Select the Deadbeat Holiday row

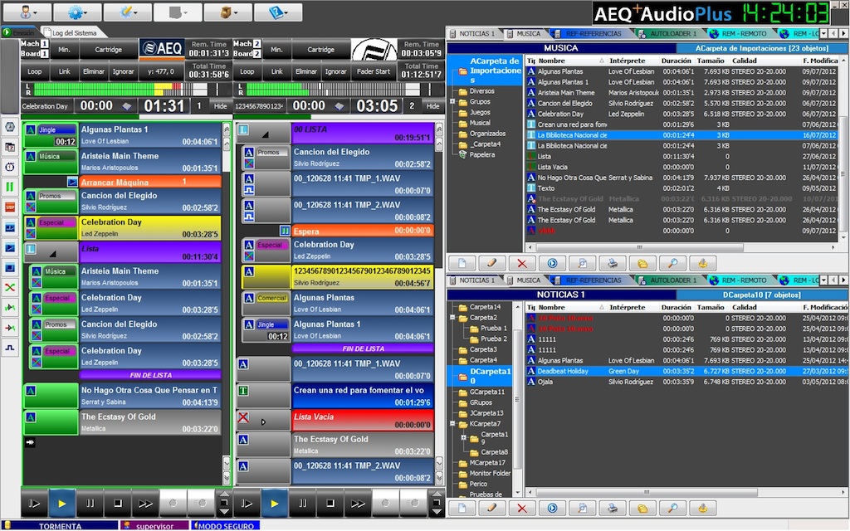coord(687,371)
